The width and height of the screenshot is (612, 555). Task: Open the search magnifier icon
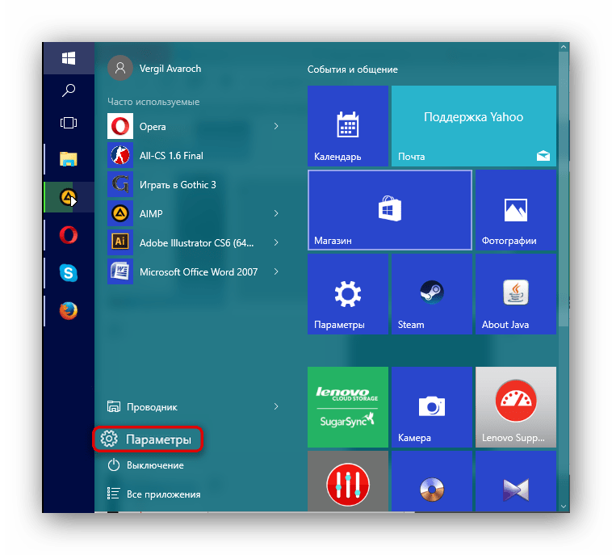(69, 90)
